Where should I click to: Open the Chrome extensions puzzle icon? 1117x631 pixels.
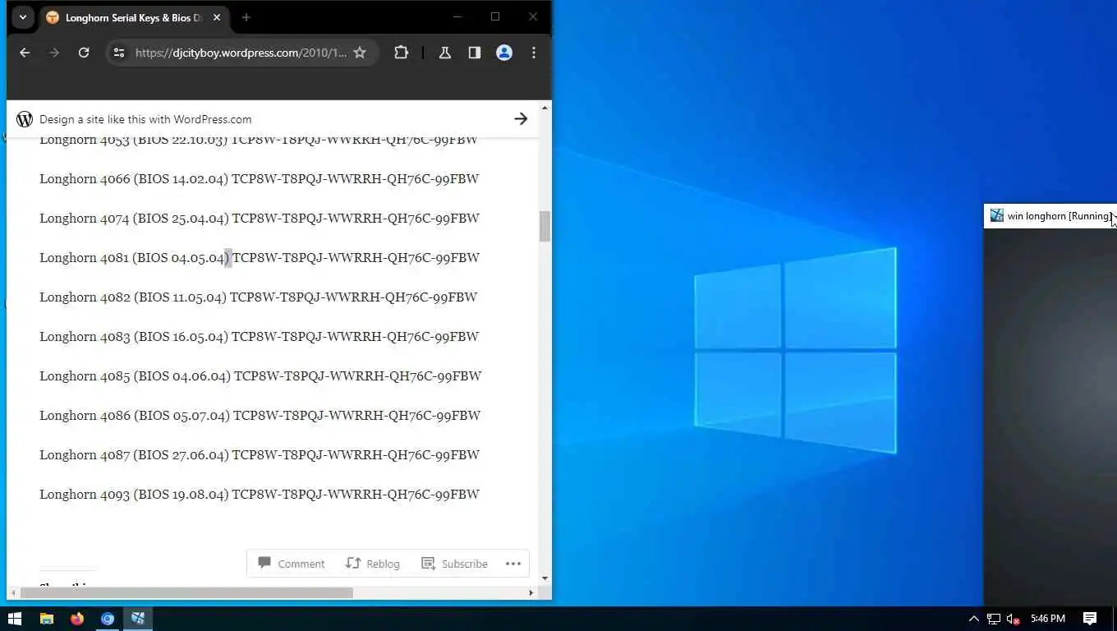point(401,53)
